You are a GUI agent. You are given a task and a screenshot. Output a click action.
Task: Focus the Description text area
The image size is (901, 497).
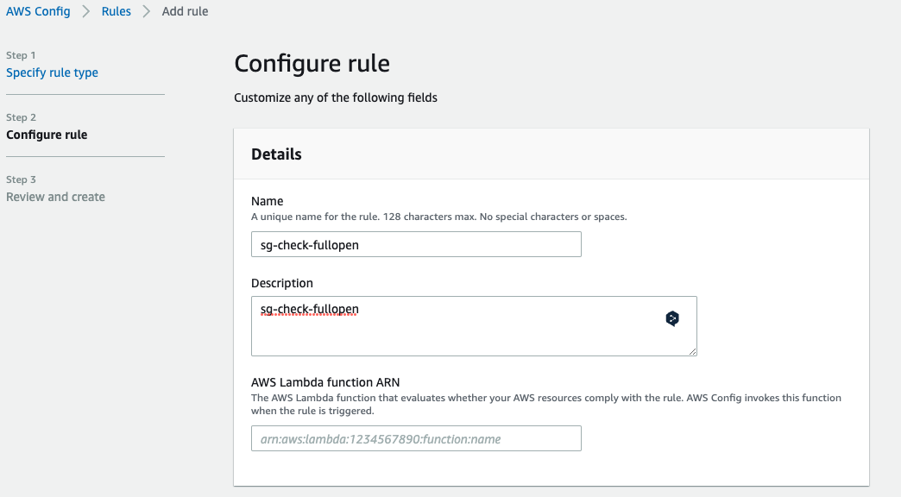(474, 326)
